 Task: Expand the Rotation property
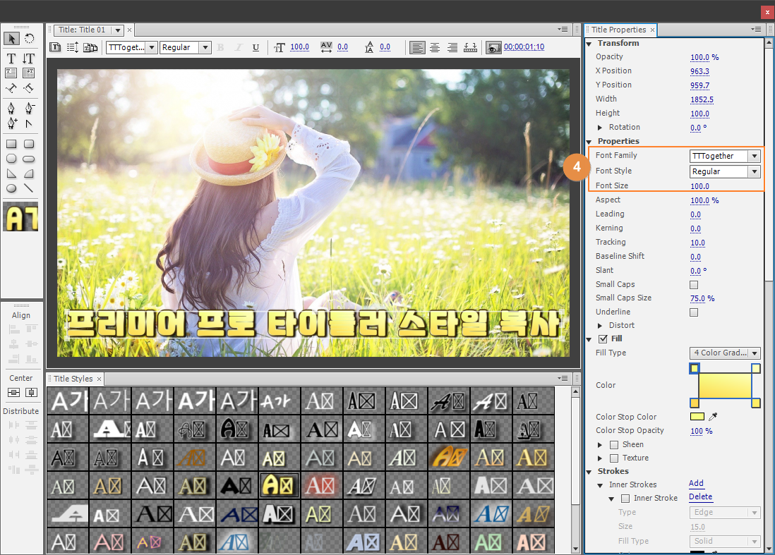coord(600,128)
